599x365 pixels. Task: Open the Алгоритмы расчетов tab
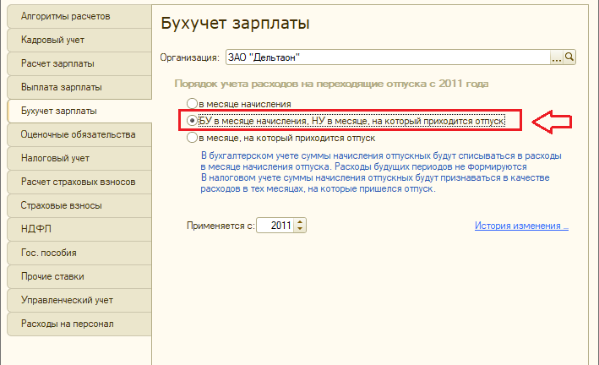79,16
